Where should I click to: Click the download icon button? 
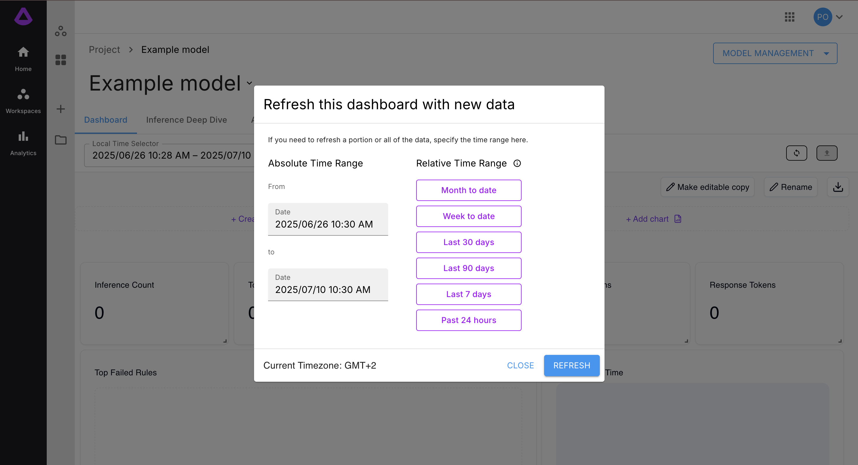(x=838, y=187)
